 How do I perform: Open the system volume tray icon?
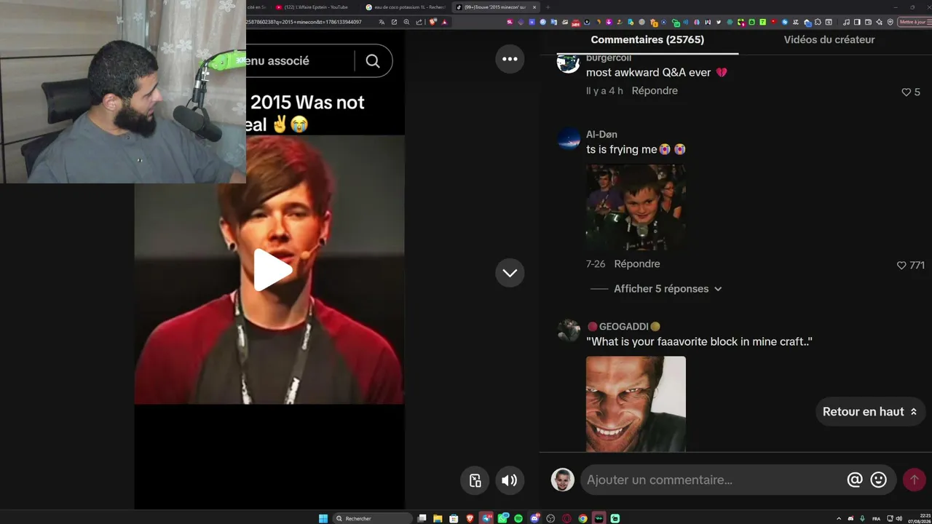click(x=900, y=518)
